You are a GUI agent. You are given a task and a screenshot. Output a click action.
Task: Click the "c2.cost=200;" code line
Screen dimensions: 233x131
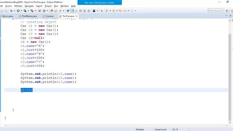coord(32,58)
